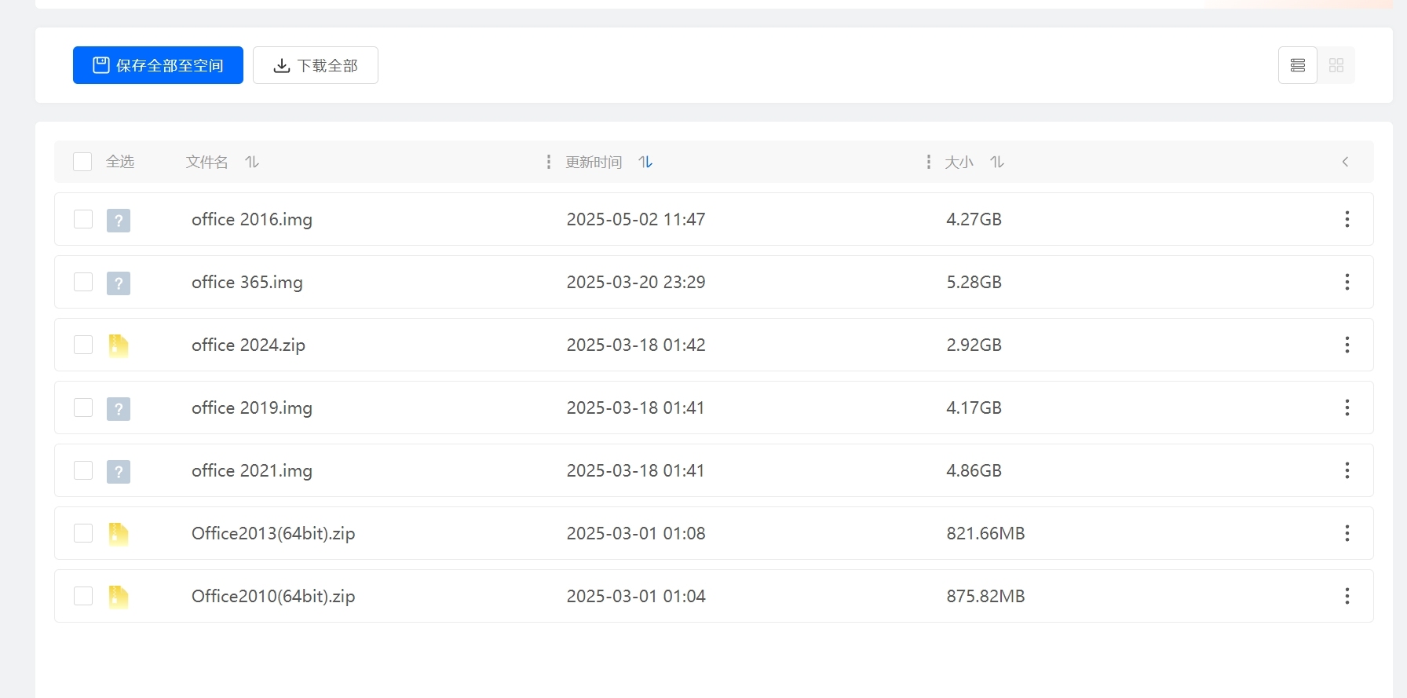Image resolution: width=1407 pixels, height=698 pixels.
Task: Collapse columns with the left chevron
Action: point(1345,162)
